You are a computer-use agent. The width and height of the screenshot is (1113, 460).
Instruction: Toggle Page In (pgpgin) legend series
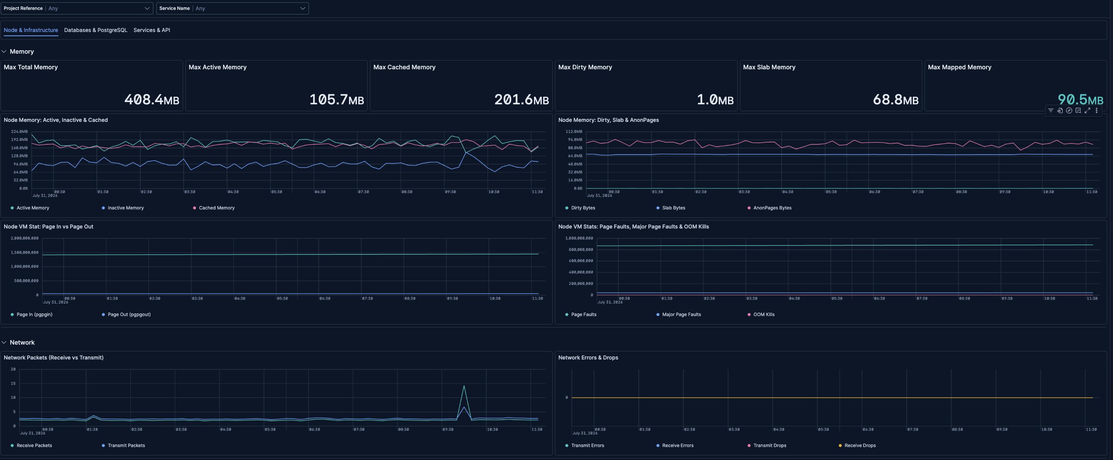(32, 315)
